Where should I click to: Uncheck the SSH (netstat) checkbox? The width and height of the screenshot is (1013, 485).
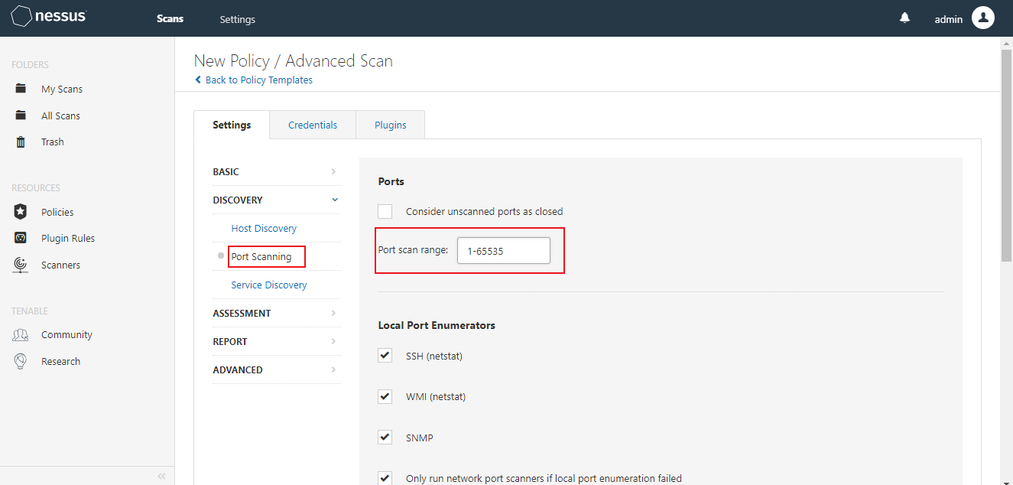pos(385,356)
